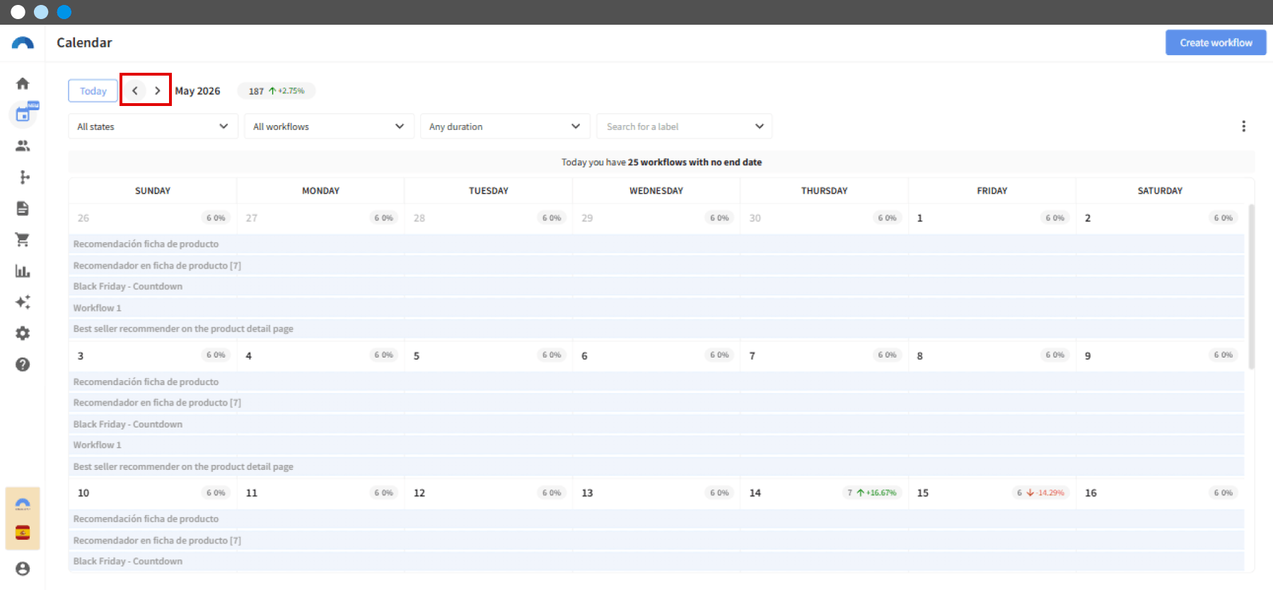Select day 26 of the previous month
1273x590 pixels.
coord(83,218)
